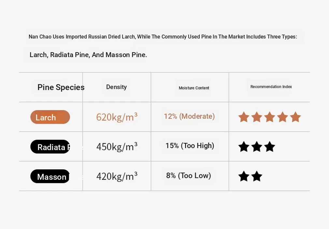The width and height of the screenshot is (329, 229).
Task: Click the second orange star for Larch
Action: tap(257, 117)
